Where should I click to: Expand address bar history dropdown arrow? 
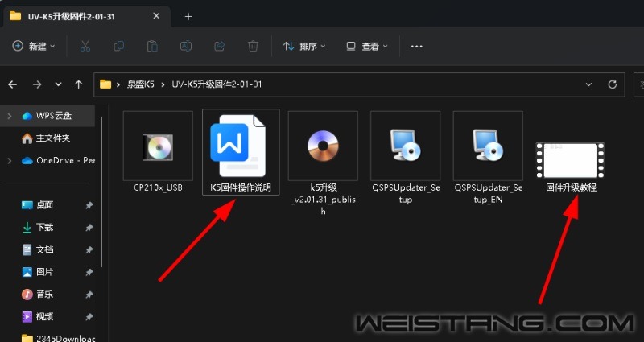point(588,84)
